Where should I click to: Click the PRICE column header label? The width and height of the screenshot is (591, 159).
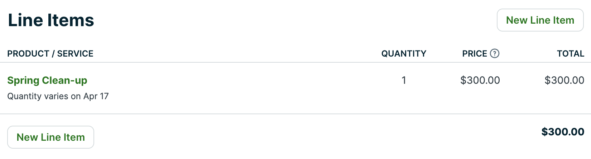tap(474, 54)
